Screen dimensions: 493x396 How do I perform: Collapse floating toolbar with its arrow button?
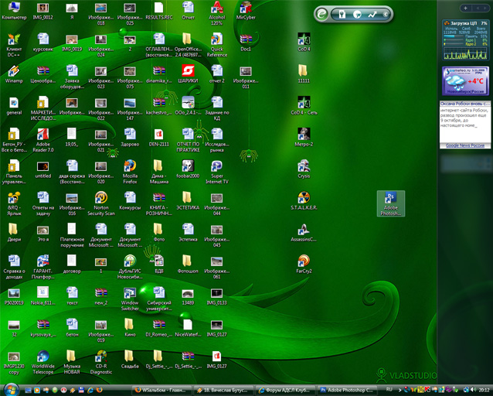click(386, 14)
